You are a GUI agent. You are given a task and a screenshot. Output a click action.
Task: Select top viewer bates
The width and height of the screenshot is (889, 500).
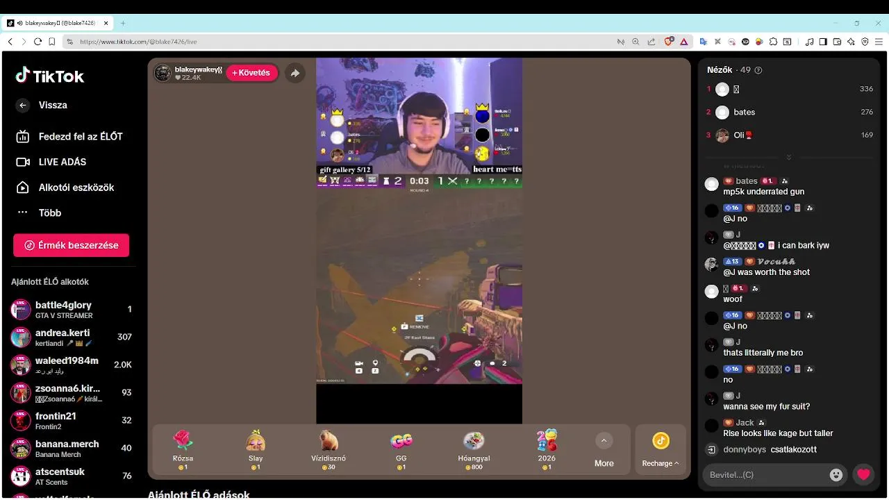[x=789, y=112]
